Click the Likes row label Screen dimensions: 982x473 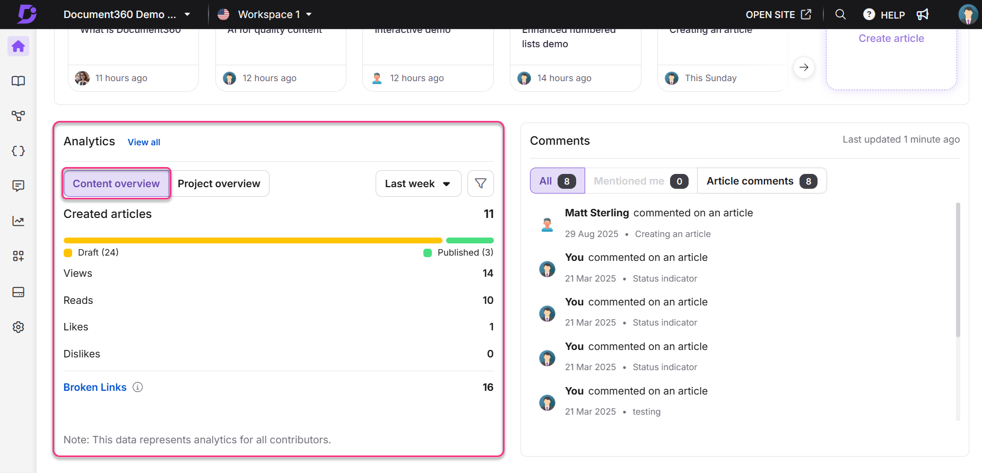76,327
